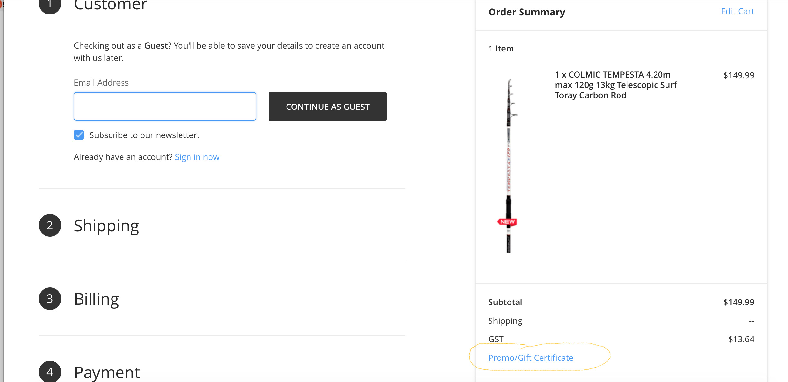Click the step 4 Payment number badge
788x382 pixels.
pyautogui.click(x=50, y=372)
